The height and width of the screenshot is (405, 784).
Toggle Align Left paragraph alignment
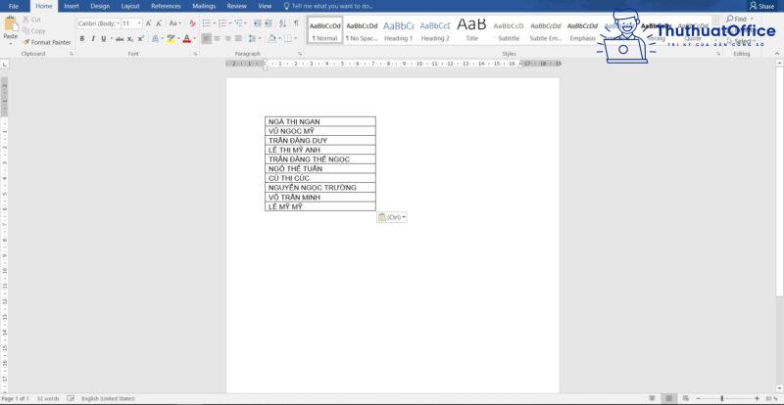pos(207,38)
